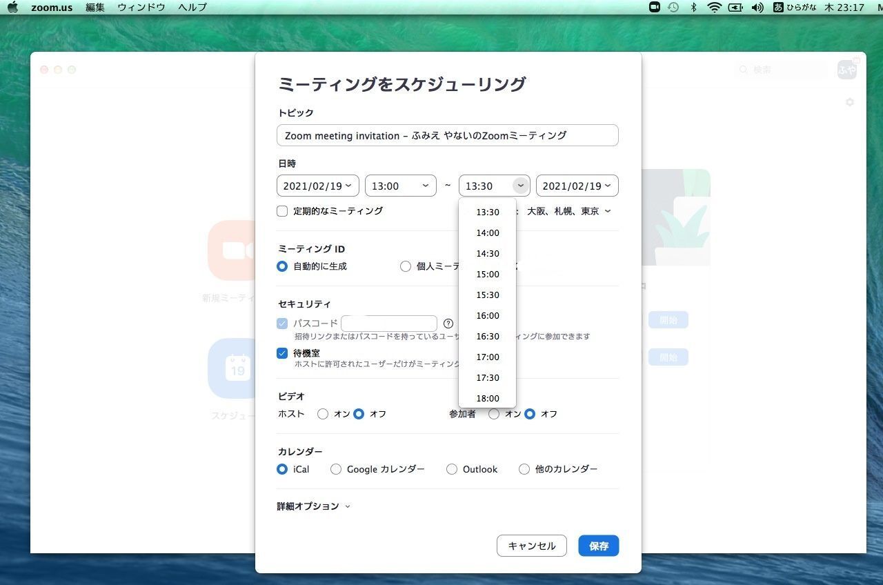
Task: Open the start date 2021/02/19 dropdown
Action: coord(318,186)
